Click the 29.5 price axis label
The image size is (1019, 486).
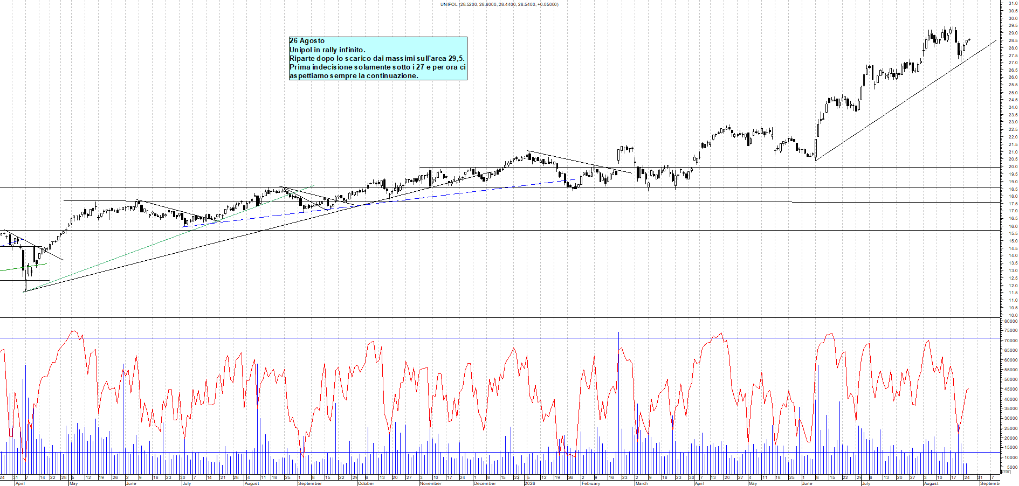(x=1013, y=25)
